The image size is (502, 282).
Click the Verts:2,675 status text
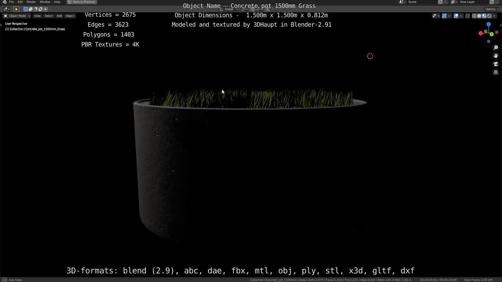(315, 280)
